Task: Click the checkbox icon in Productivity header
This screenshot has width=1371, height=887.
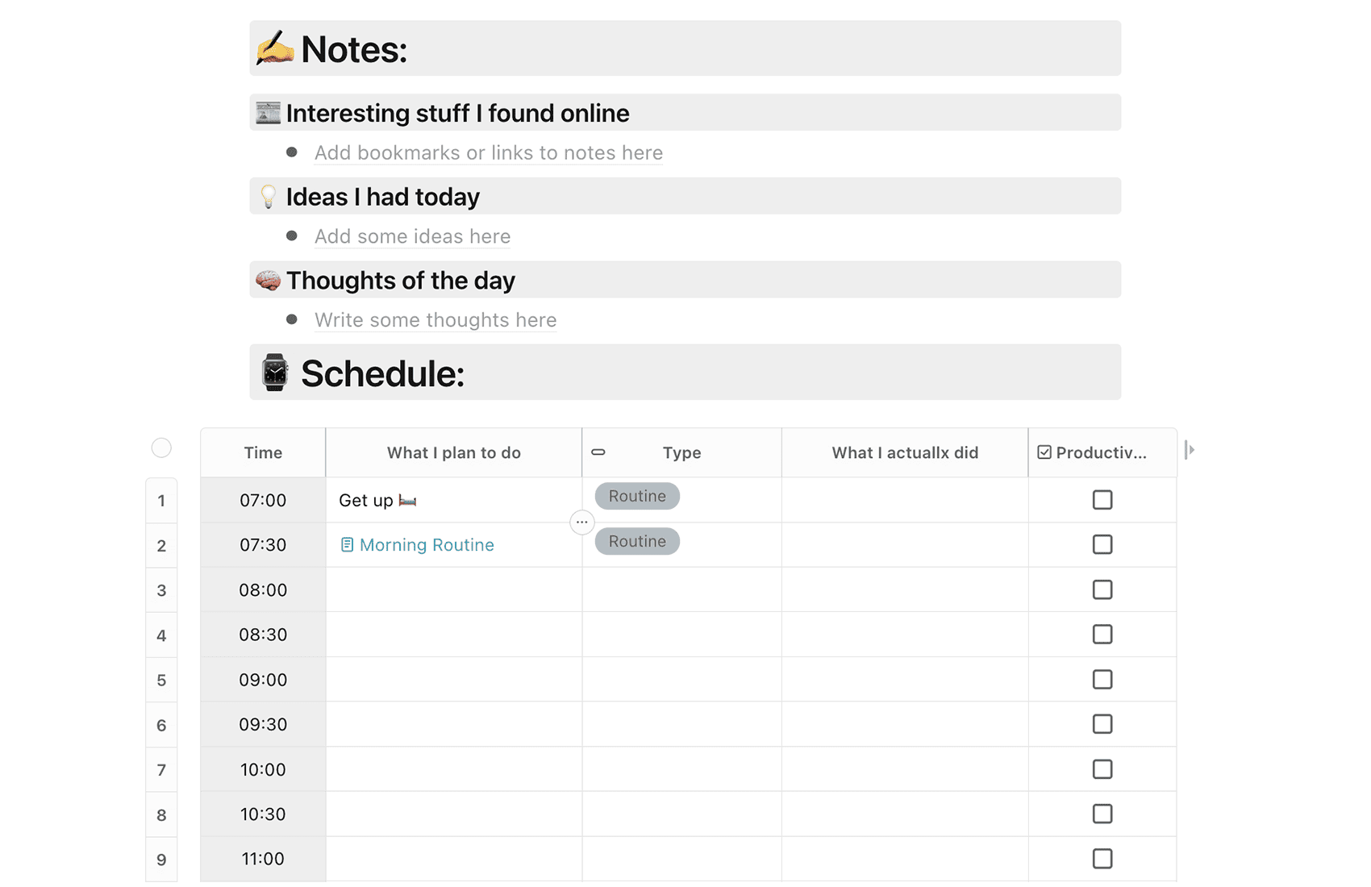Action: (x=1044, y=452)
